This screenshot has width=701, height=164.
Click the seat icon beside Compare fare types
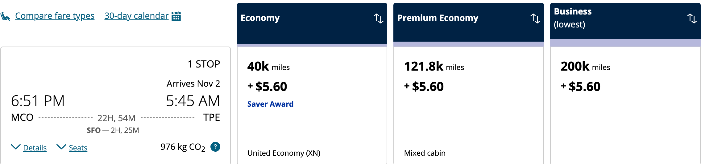(5, 16)
